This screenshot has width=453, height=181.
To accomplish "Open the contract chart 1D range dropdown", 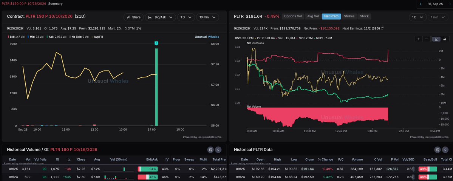I will pos(186,17).
